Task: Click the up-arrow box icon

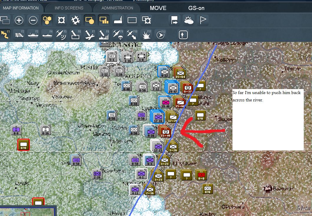Action: (183, 35)
